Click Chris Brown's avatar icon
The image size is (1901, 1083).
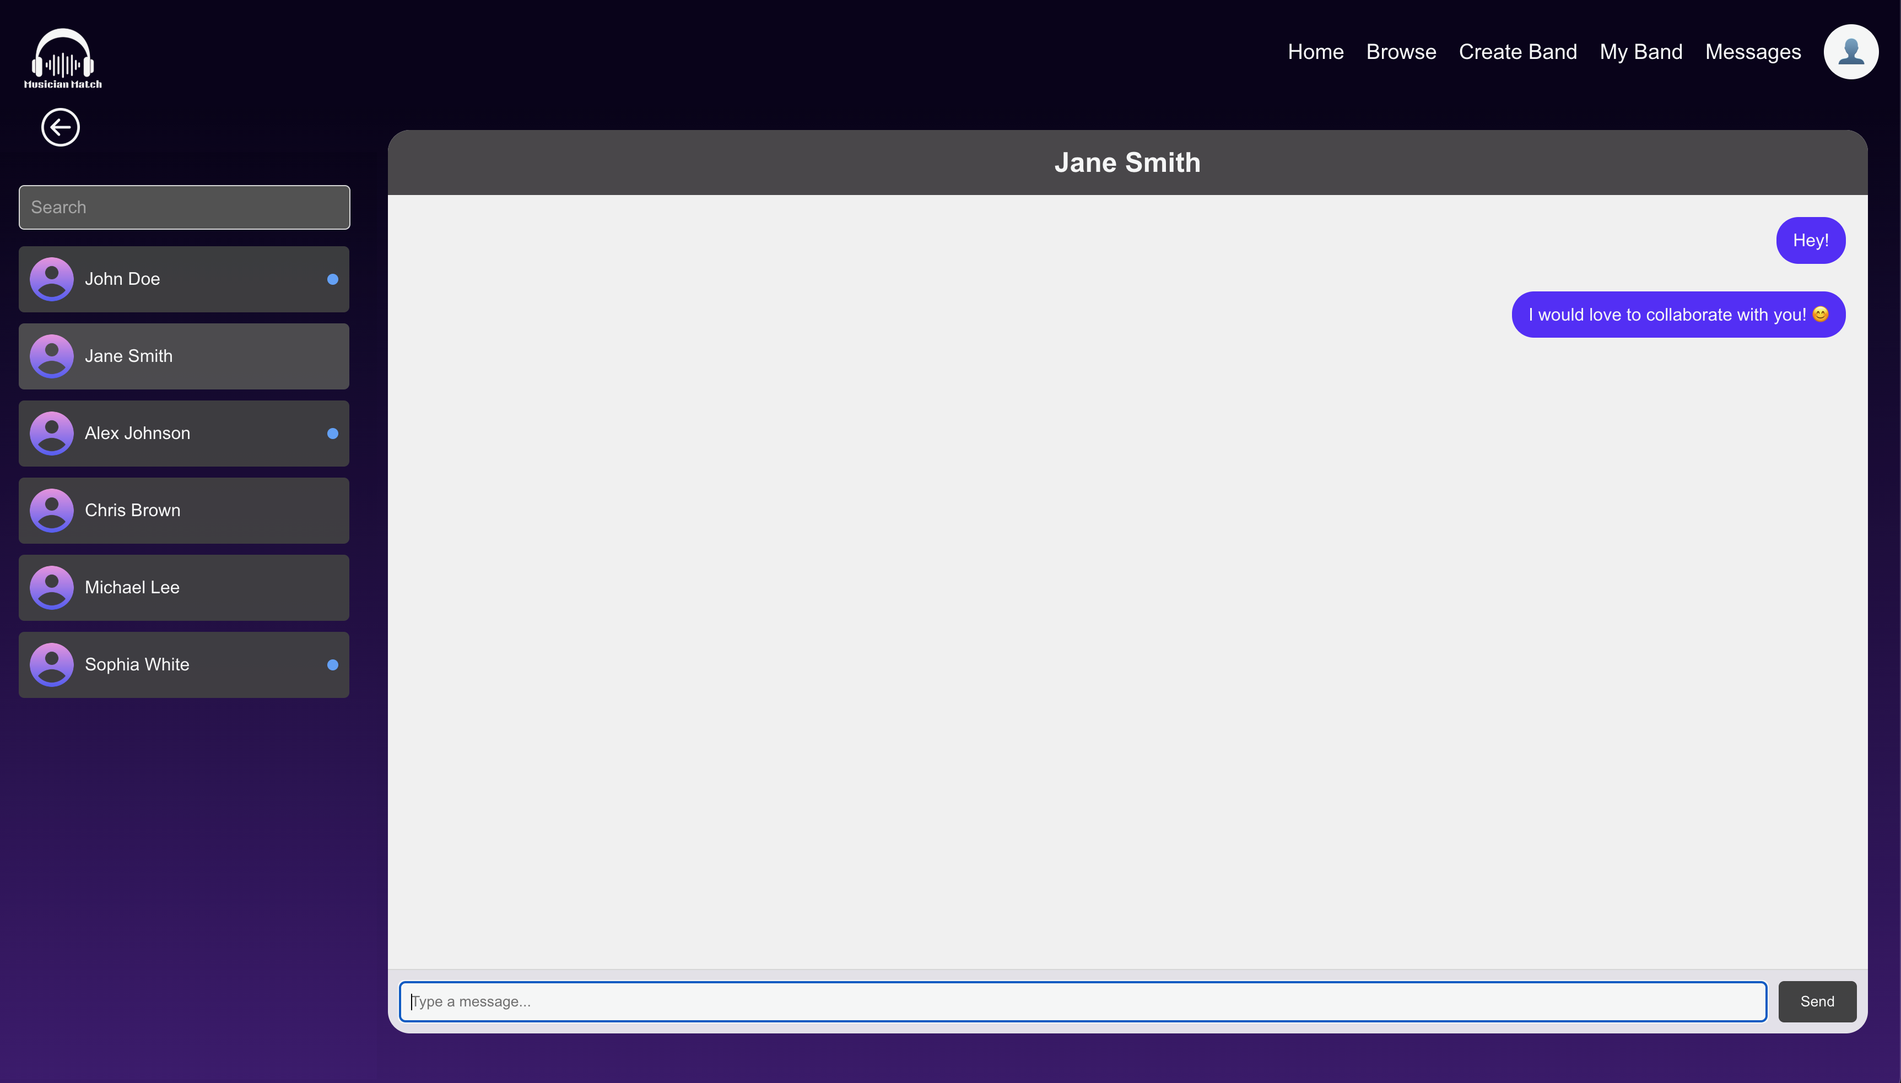(51, 510)
